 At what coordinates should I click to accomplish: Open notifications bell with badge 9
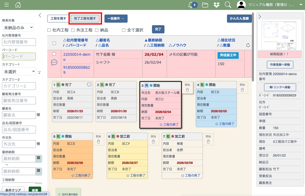pyautogui.click(x=191, y=5)
